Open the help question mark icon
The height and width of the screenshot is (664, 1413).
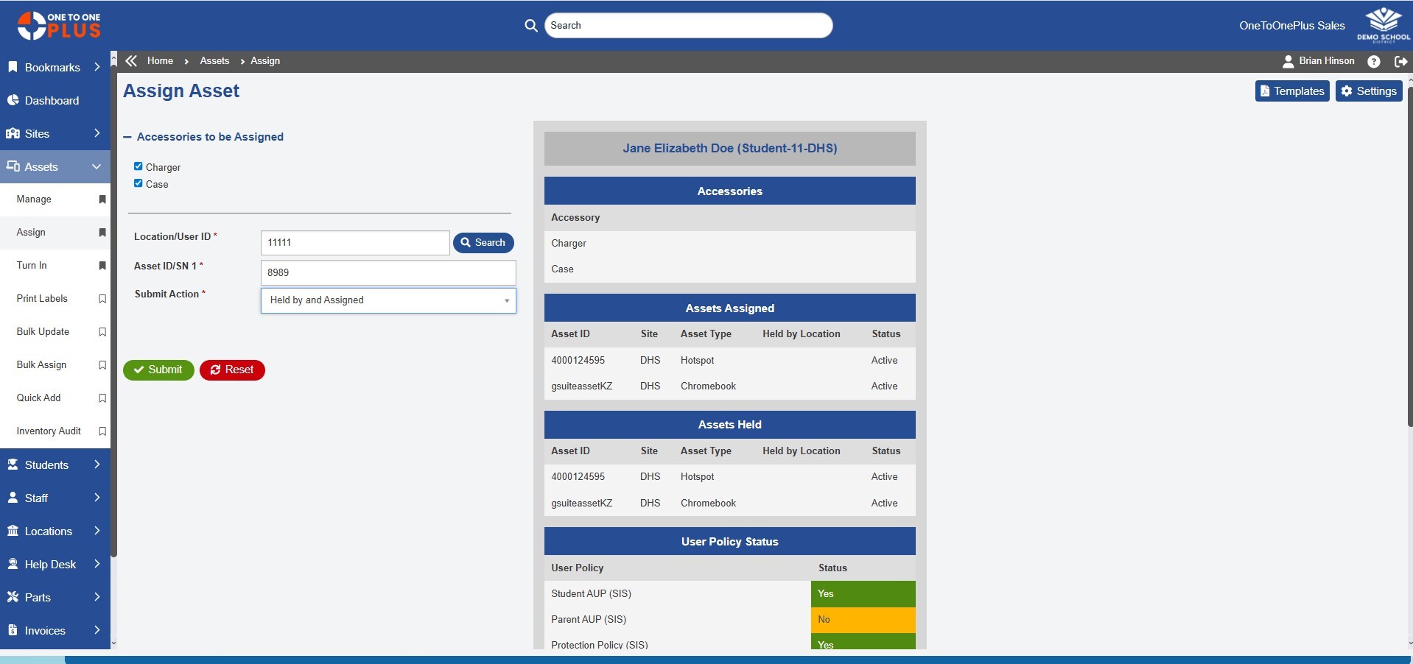pyautogui.click(x=1374, y=61)
